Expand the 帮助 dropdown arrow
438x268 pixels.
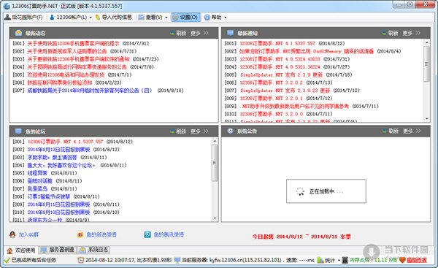pos(225,18)
